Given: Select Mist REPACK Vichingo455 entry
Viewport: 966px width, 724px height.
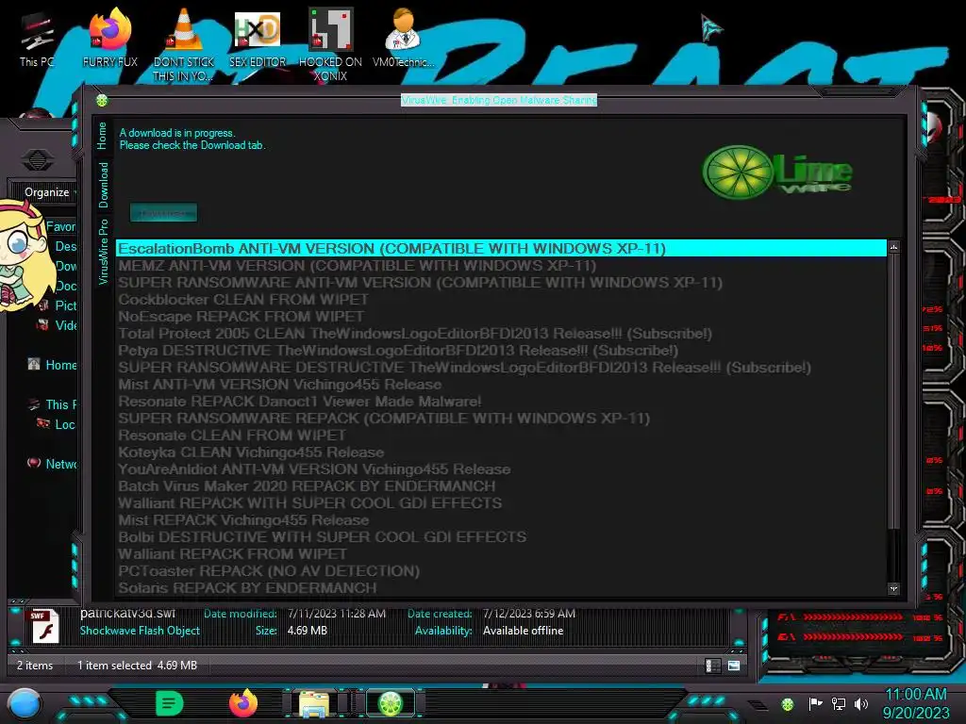Looking at the screenshot, I should pos(501,520).
